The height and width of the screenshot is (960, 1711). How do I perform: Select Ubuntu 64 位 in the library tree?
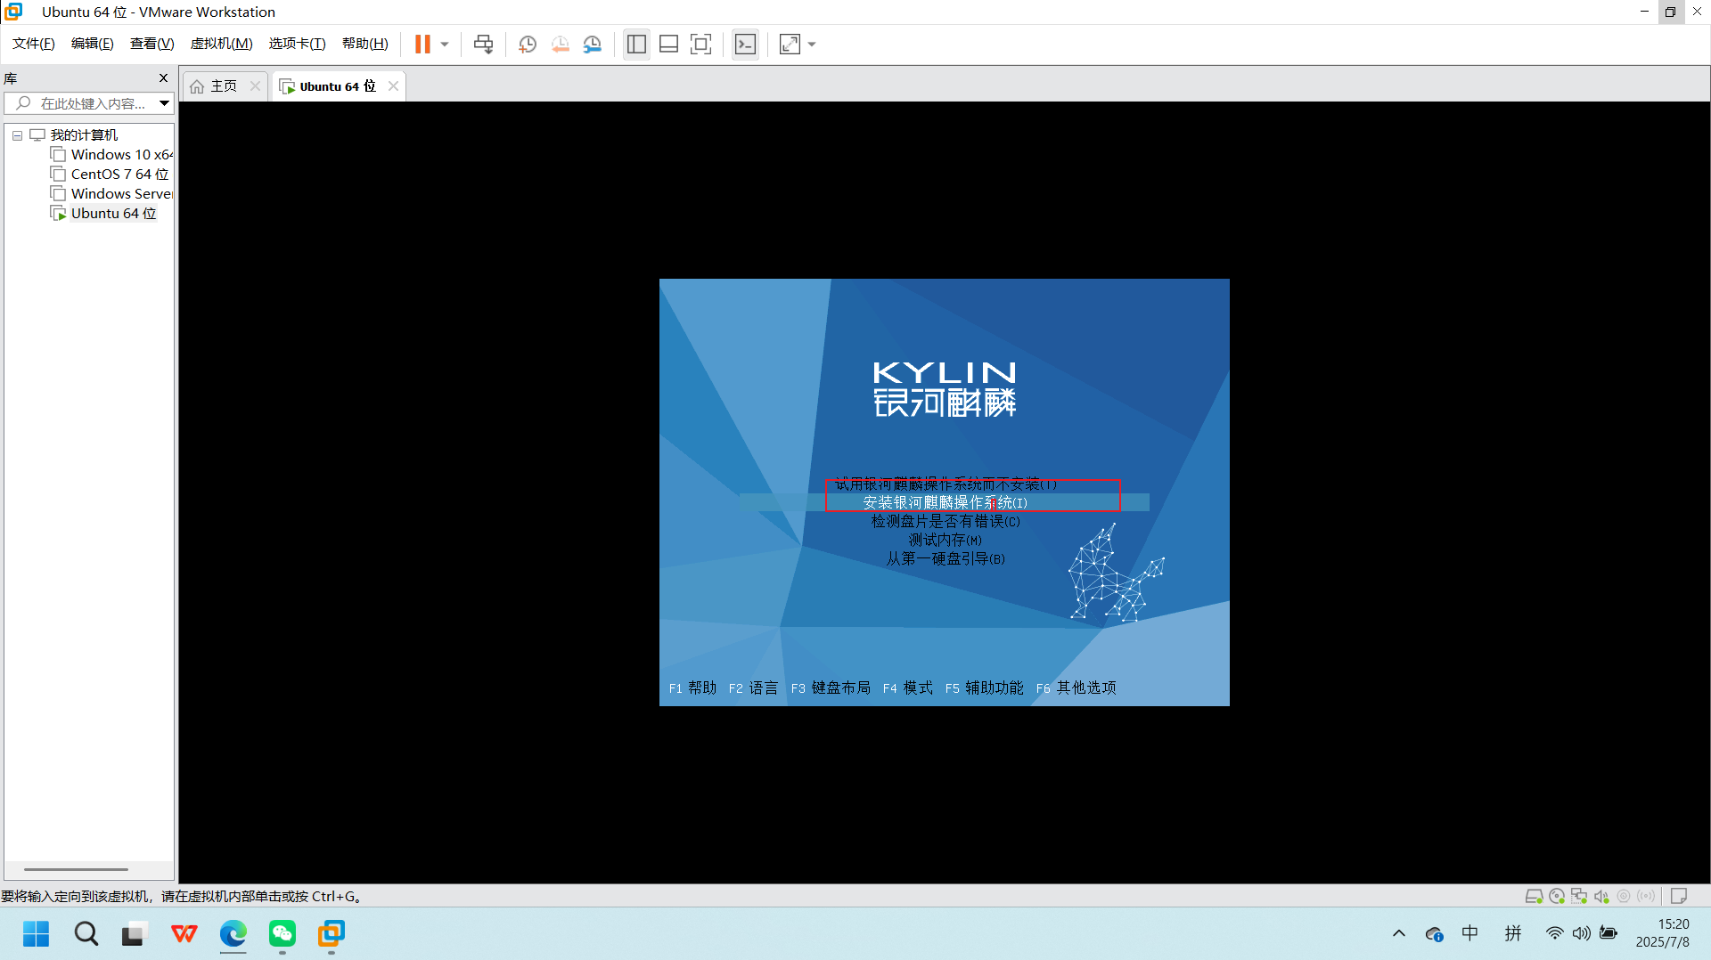113,214
